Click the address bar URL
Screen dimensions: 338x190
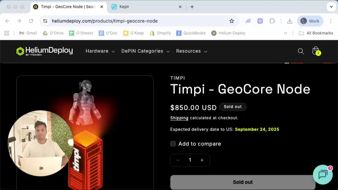coord(105,21)
